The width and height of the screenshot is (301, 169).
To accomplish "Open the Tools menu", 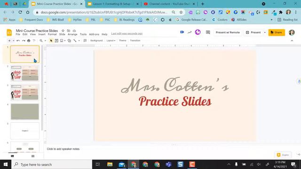I will point(83,34).
